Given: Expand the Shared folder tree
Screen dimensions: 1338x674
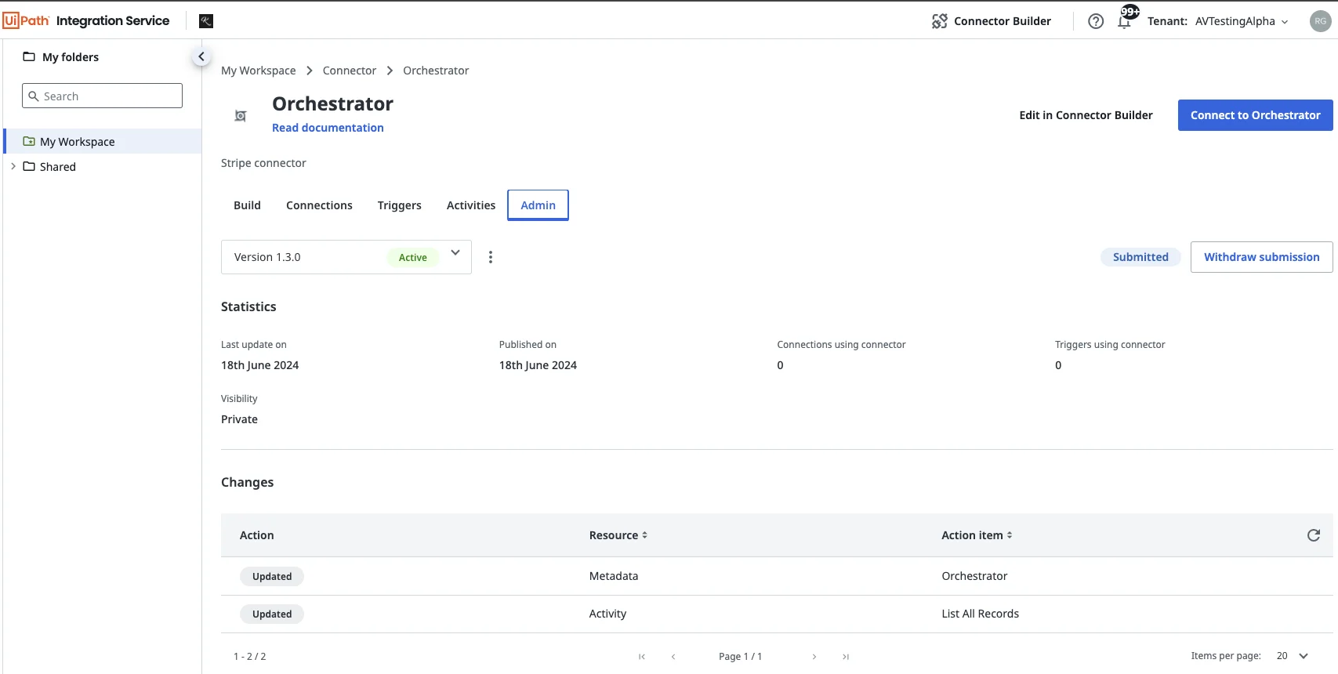Looking at the screenshot, I should (x=13, y=166).
